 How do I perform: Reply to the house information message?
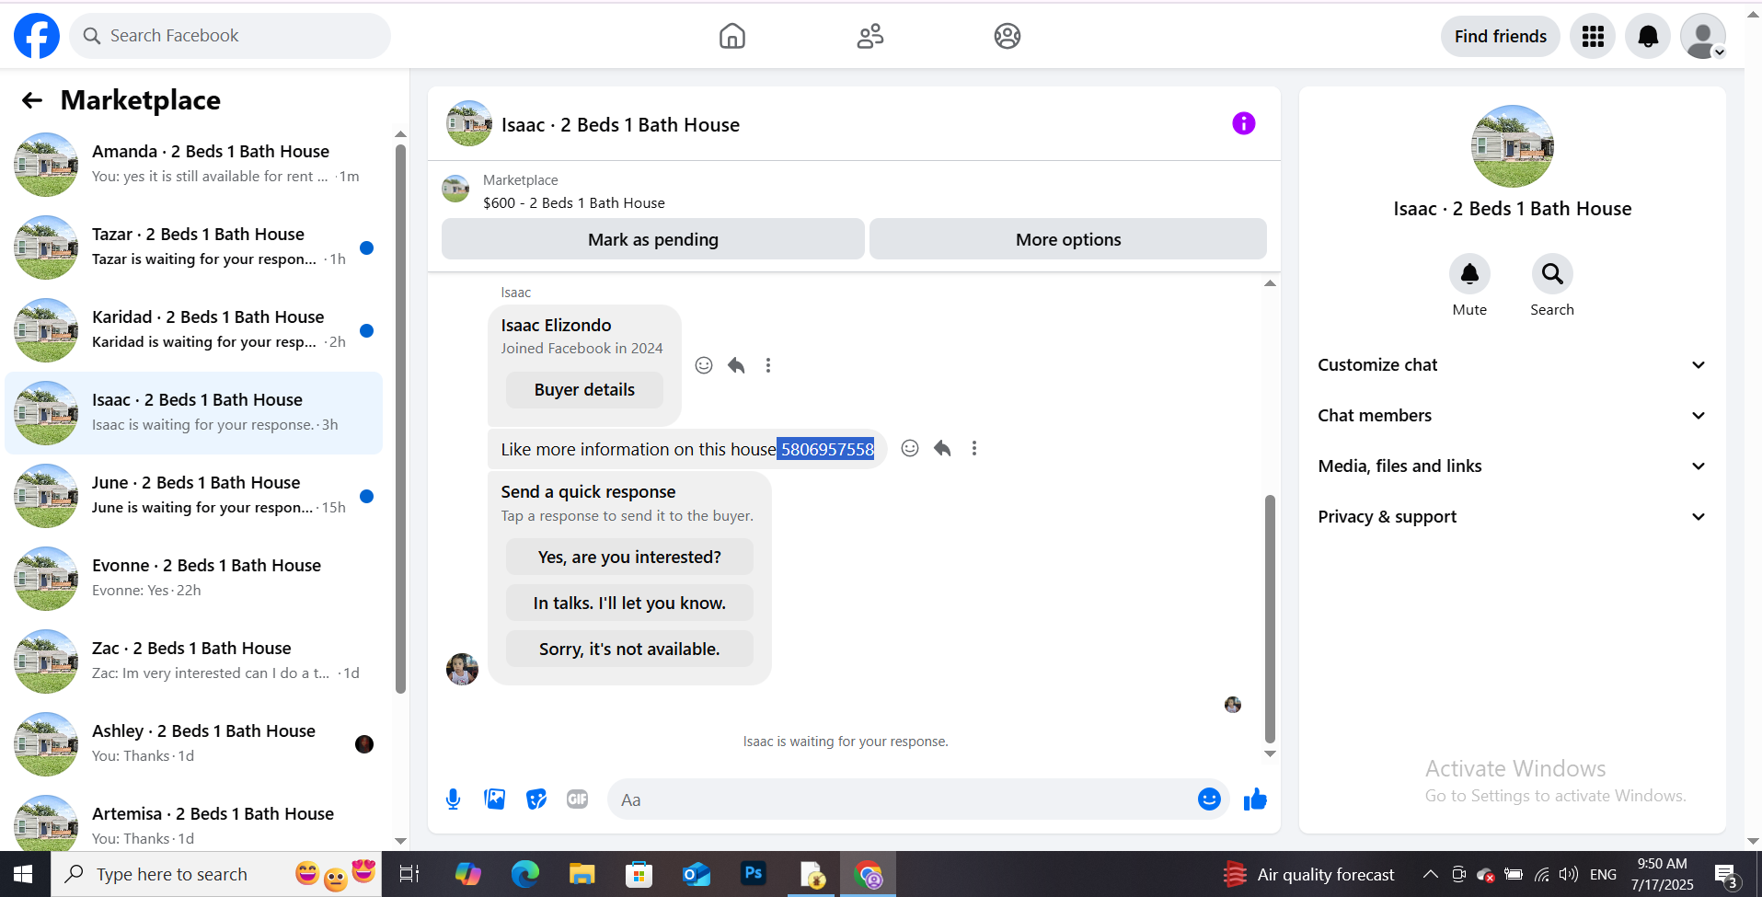[x=942, y=448]
